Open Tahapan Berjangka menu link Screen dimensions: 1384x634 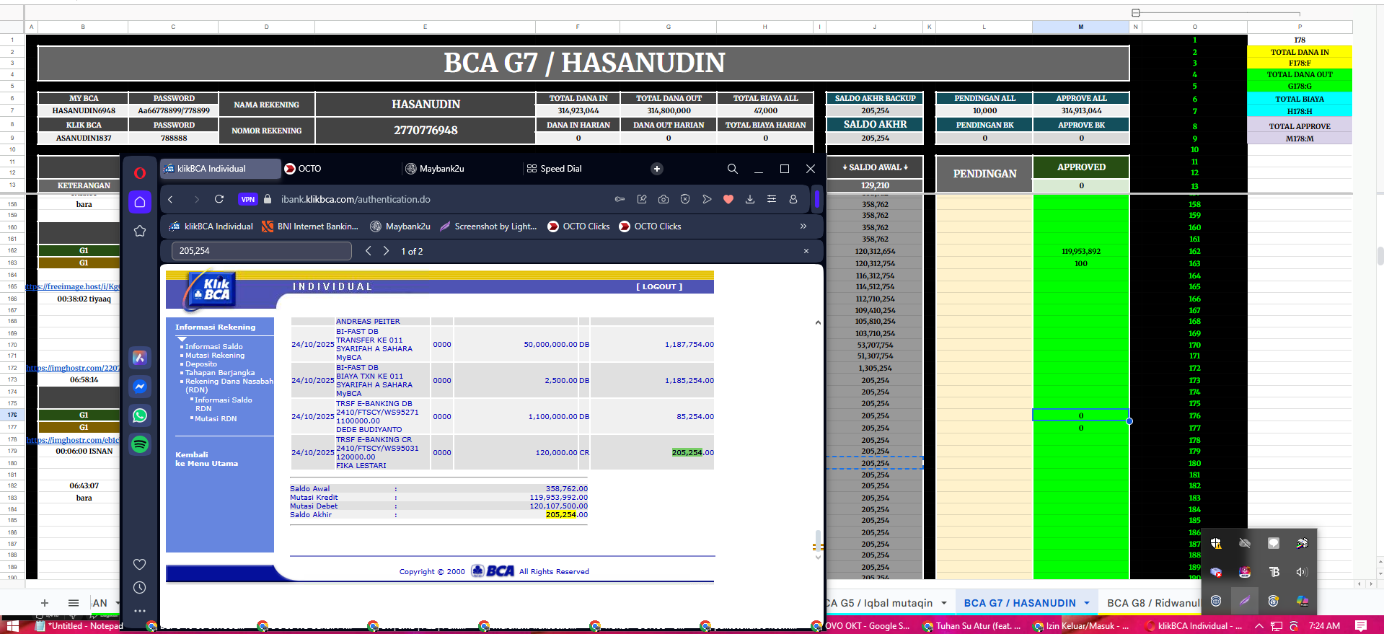220,373
